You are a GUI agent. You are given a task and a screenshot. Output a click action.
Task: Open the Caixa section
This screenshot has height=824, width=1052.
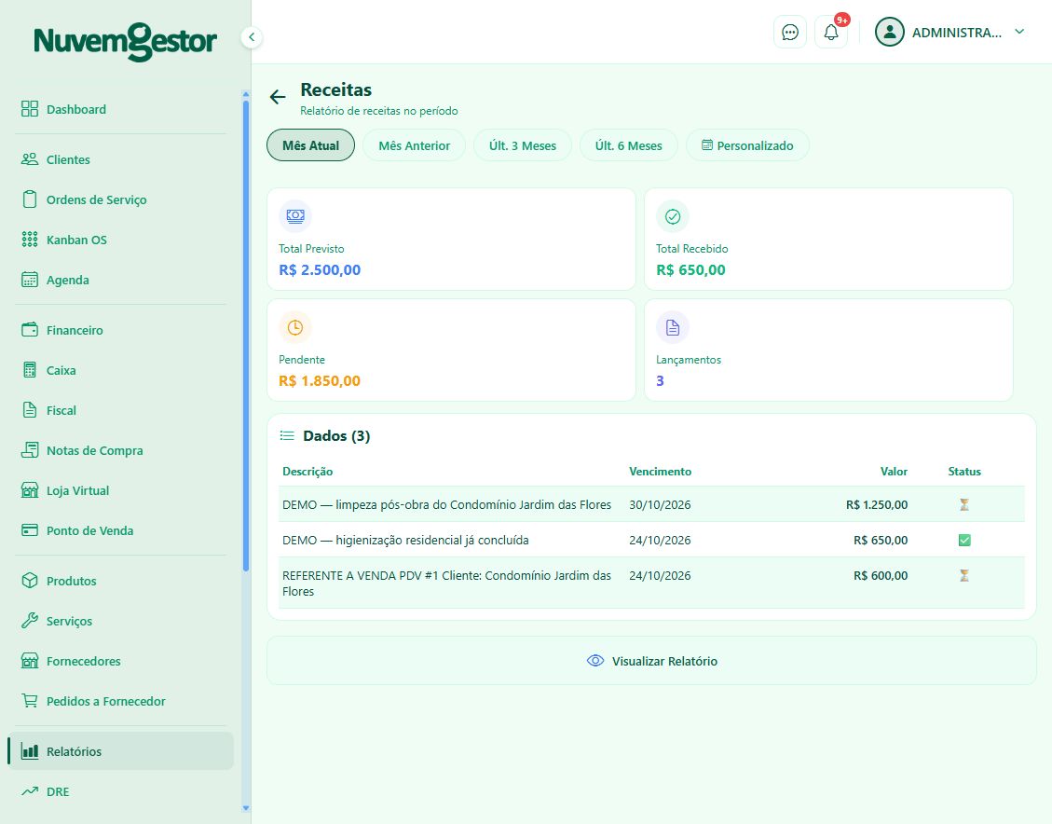tap(121, 370)
